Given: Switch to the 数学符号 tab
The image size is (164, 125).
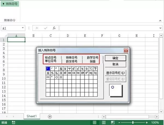Looking at the screenshot, I should [93, 57].
